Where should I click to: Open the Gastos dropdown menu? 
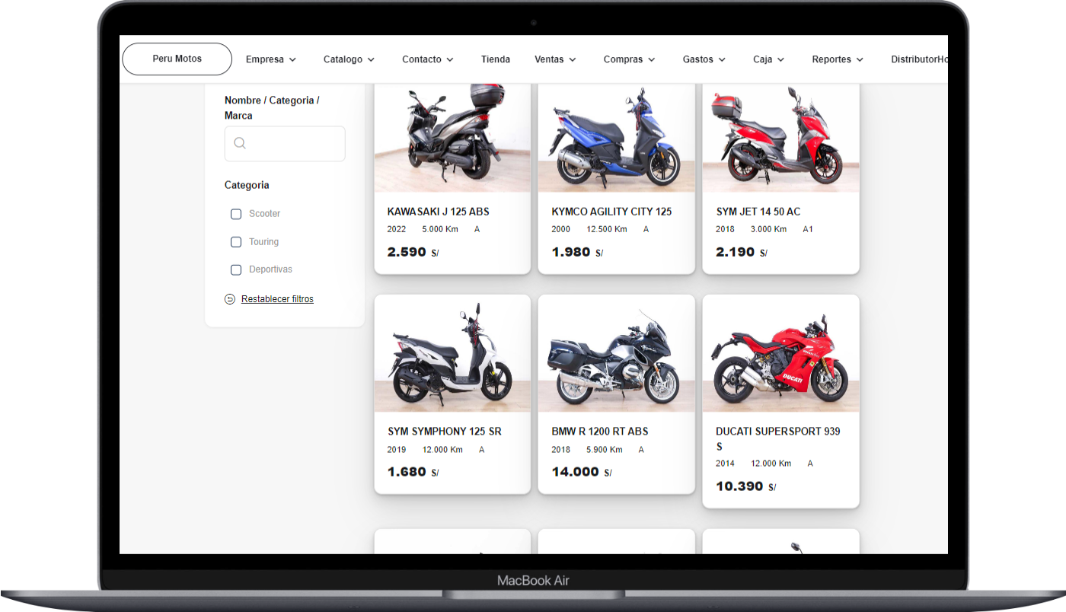coord(704,59)
